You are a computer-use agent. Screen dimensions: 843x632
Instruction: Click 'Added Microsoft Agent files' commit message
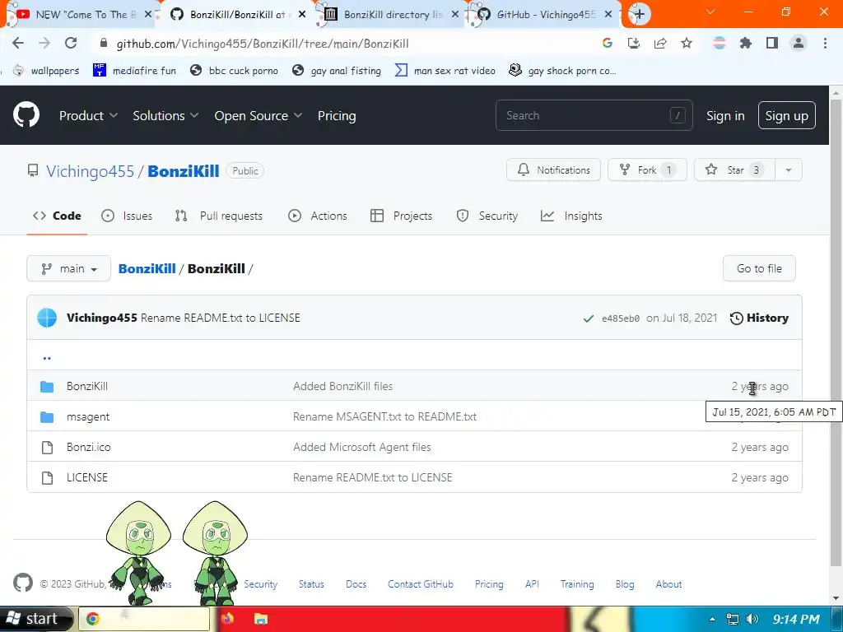pos(362,447)
